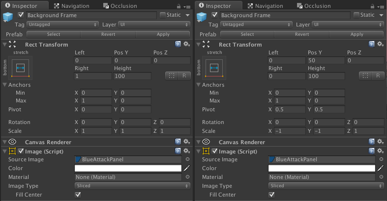The width and height of the screenshot is (387, 201).
Task: Disable Image (Script) component checkbox on right
Action: click(214, 151)
